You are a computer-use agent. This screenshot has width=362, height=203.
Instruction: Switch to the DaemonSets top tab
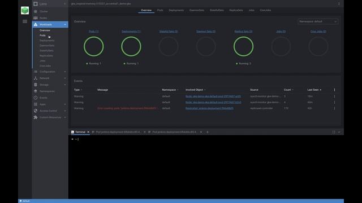197,10
